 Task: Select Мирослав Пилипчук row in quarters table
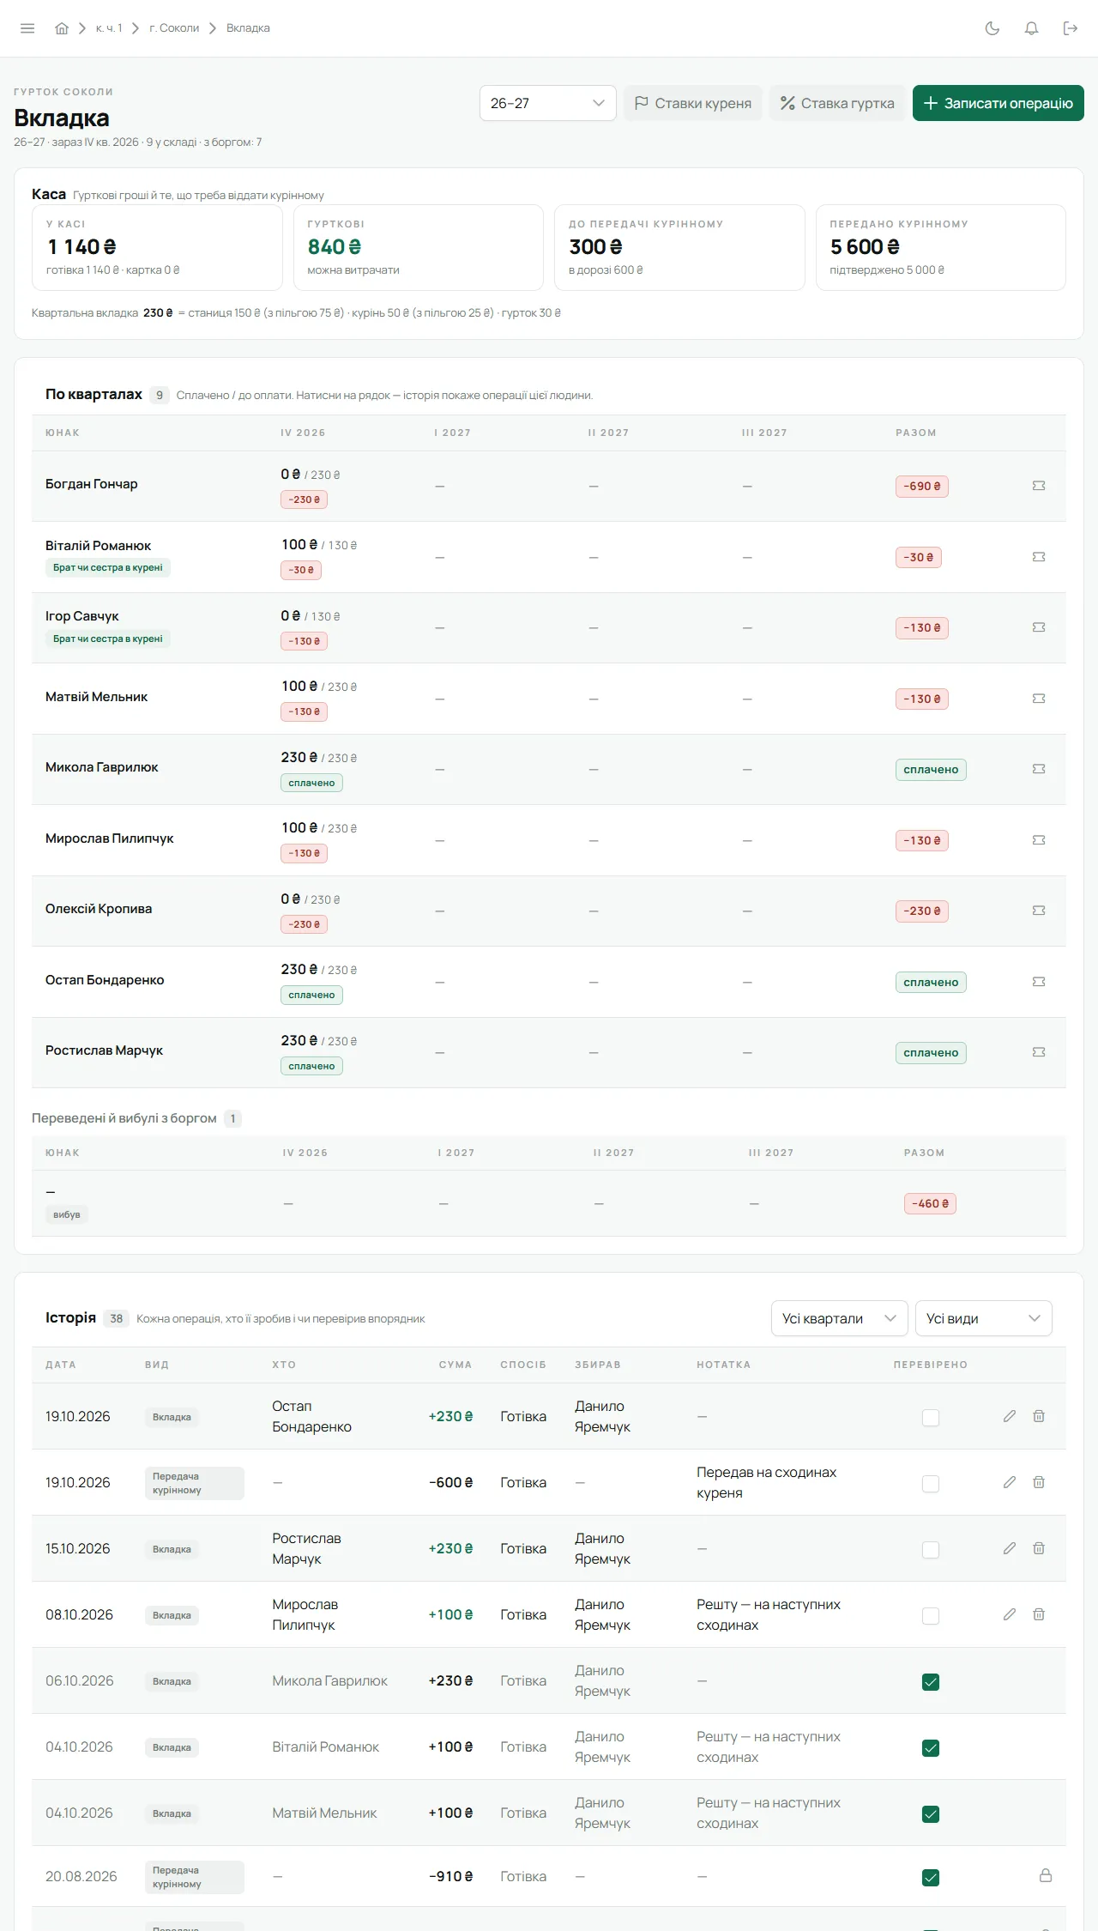(549, 840)
